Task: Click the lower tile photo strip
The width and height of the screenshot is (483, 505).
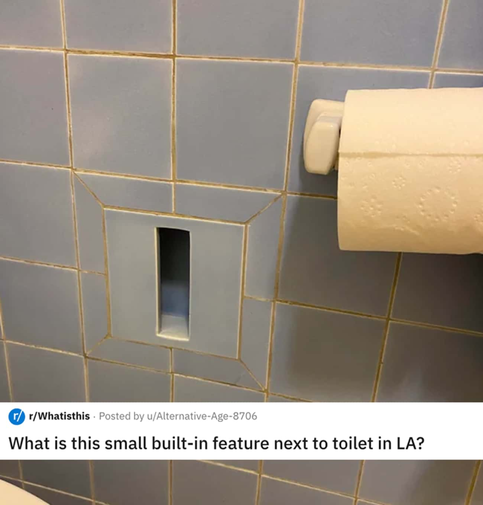Action: (x=241, y=482)
